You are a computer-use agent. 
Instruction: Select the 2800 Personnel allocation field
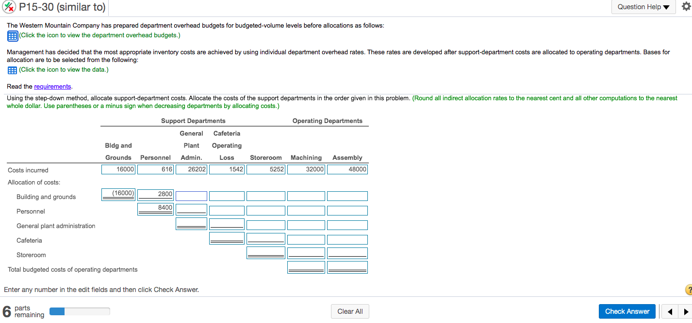point(156,194)
